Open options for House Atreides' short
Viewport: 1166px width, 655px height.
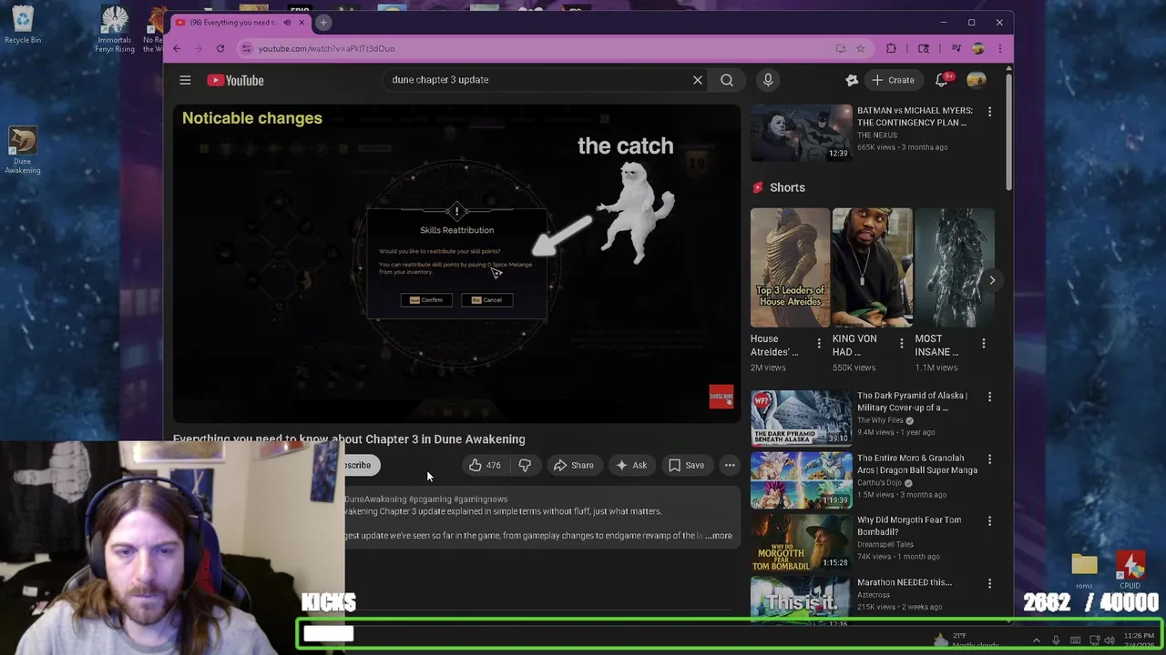point(818,344)
